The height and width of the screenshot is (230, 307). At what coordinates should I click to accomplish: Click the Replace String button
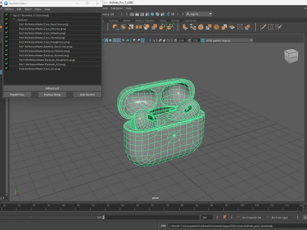click(52, 95)
